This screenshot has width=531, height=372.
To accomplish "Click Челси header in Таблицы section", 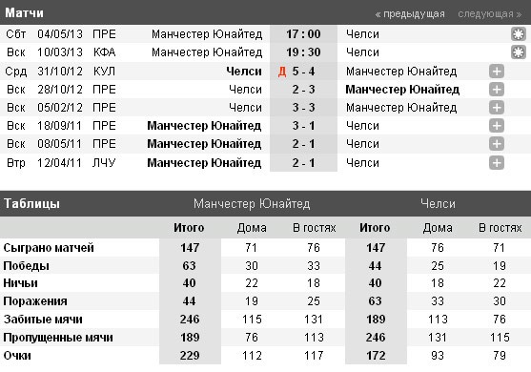I will (x=438, y=203).
